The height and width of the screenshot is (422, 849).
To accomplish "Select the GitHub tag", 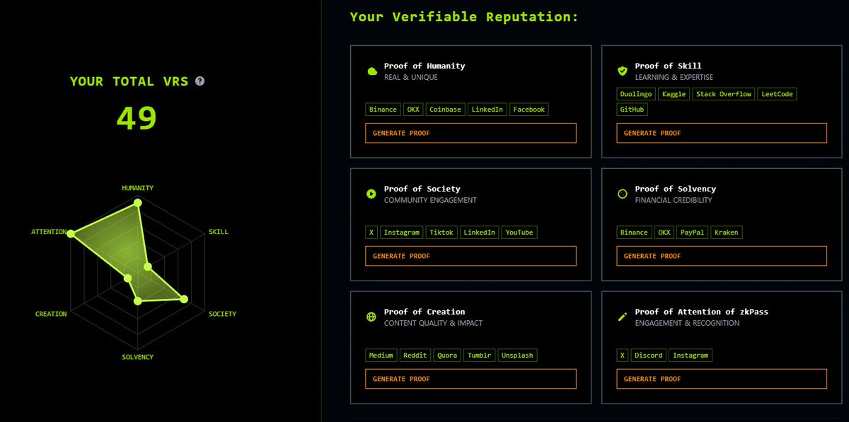I will [x=633, y=110].
